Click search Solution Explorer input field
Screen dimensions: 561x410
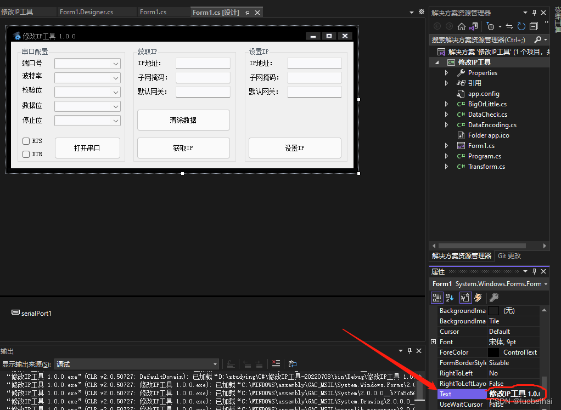pyautogui.click(x=481, y=39)
